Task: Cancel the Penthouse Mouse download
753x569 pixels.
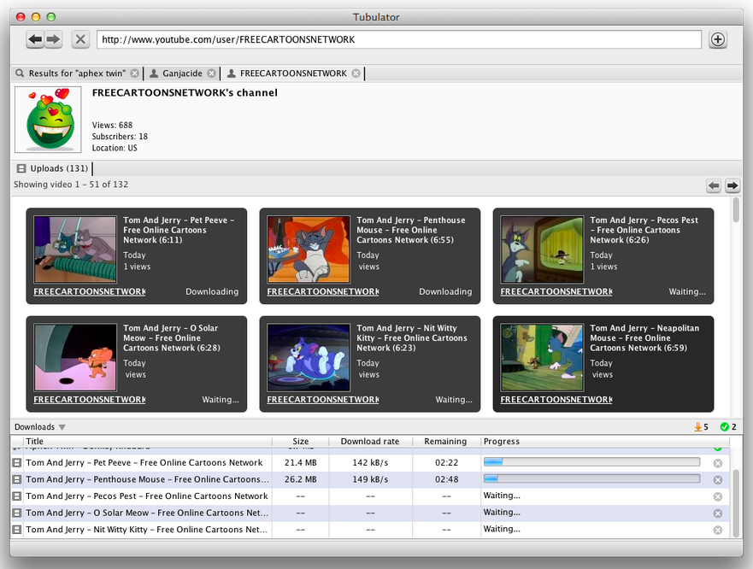Action: (717, 479)
